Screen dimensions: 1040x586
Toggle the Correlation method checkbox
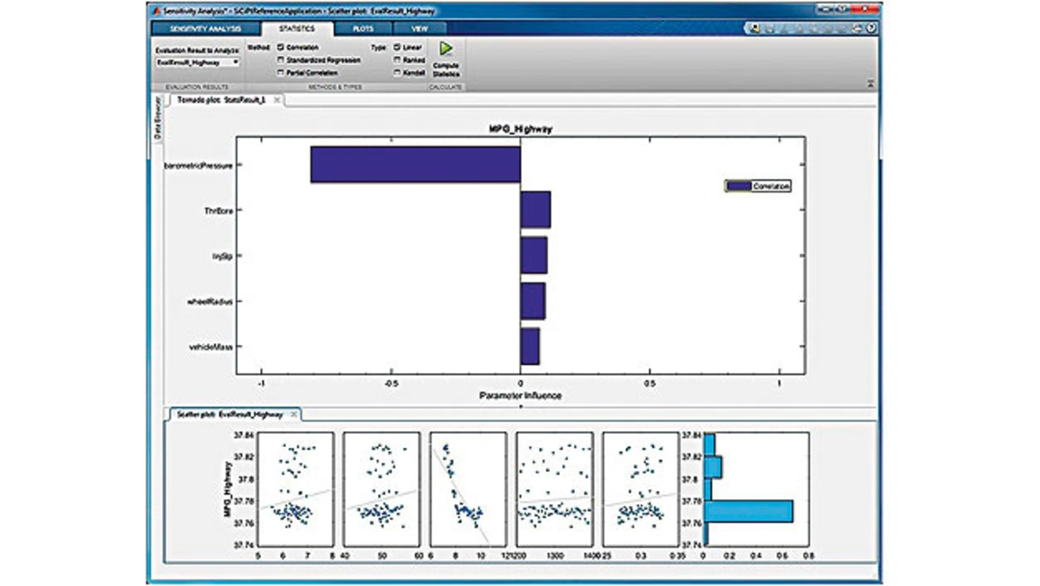click(x=280, y=47)
